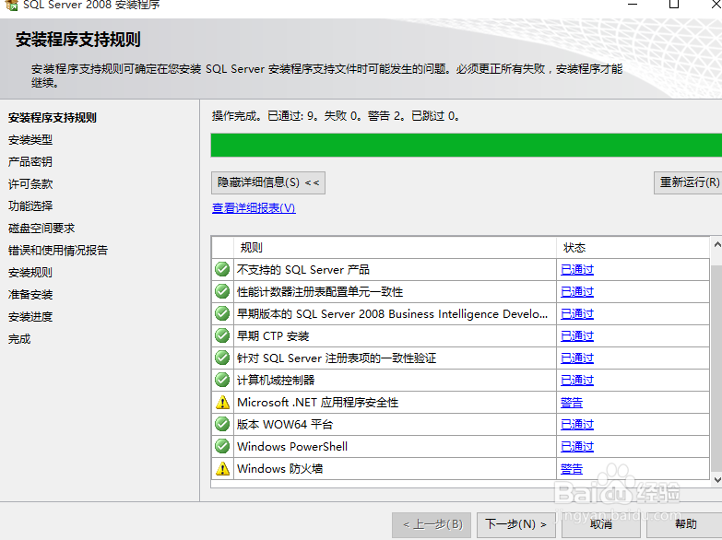Maximize the installer window
The width and height of the screenshot is (722, 540).
tap(674, 5)
